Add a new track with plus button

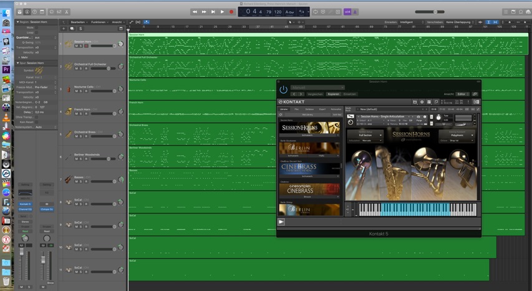pos(64,29)
